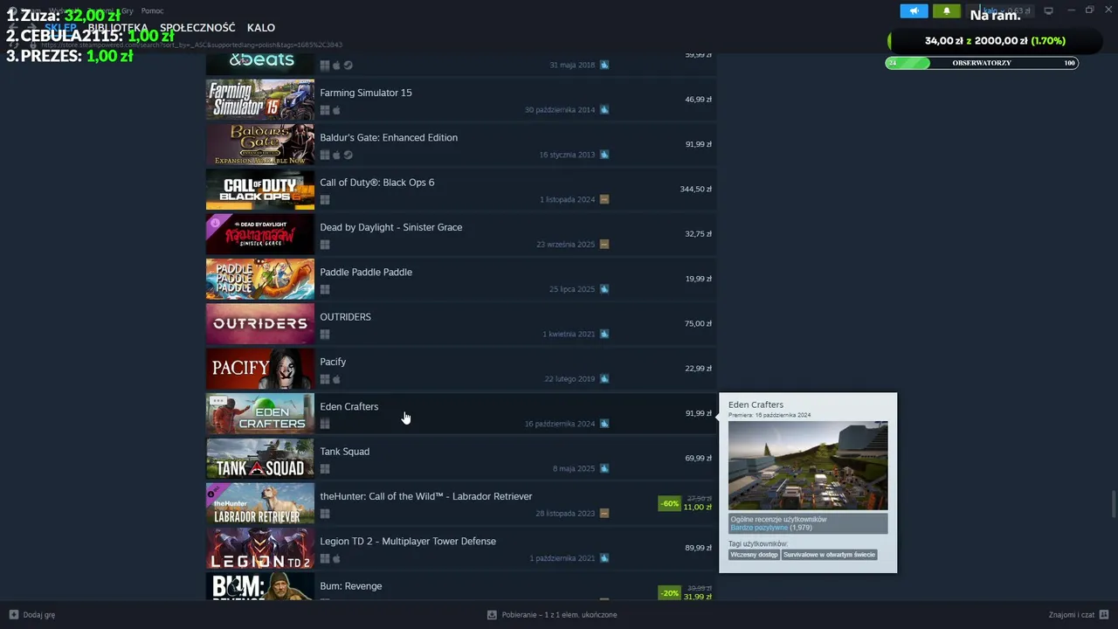
Task: Open Call of Duty: Black Ops 6 title
Action: click(376, 183)
